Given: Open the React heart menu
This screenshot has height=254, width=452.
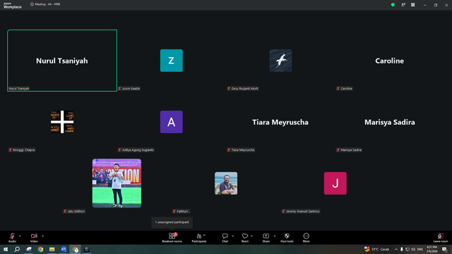Looking at the screenshot, I should point(245,238).
